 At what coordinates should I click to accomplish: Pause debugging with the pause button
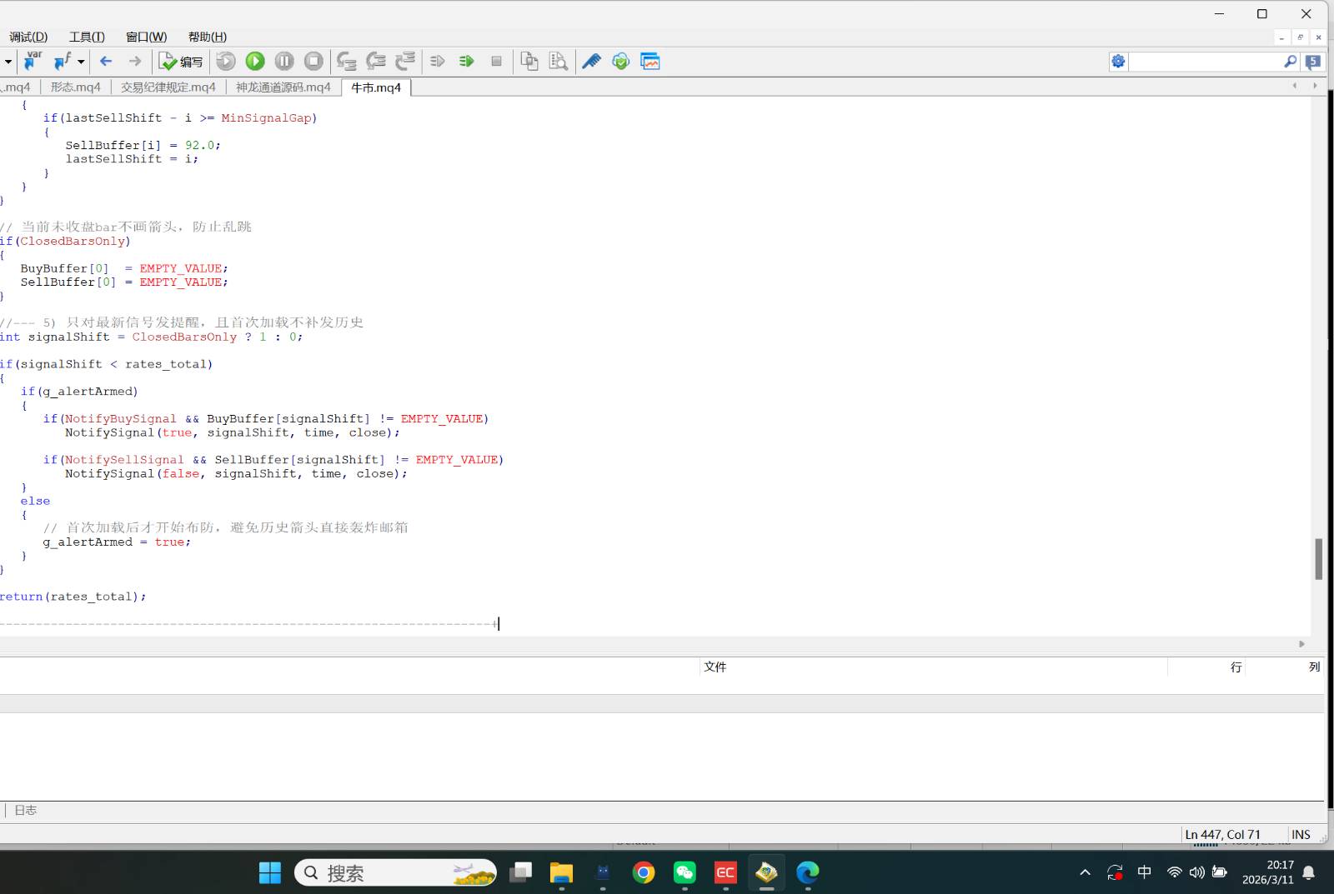[x=284, y=61]
